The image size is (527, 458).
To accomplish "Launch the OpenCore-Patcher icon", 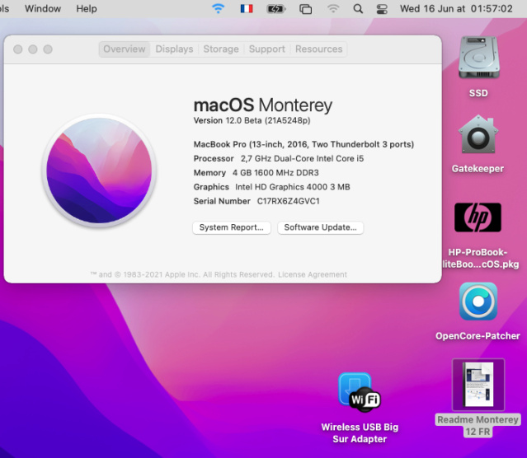I will click(478, 301).
